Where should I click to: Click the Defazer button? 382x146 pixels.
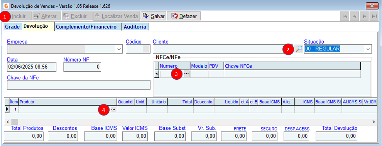click(184, 16)
